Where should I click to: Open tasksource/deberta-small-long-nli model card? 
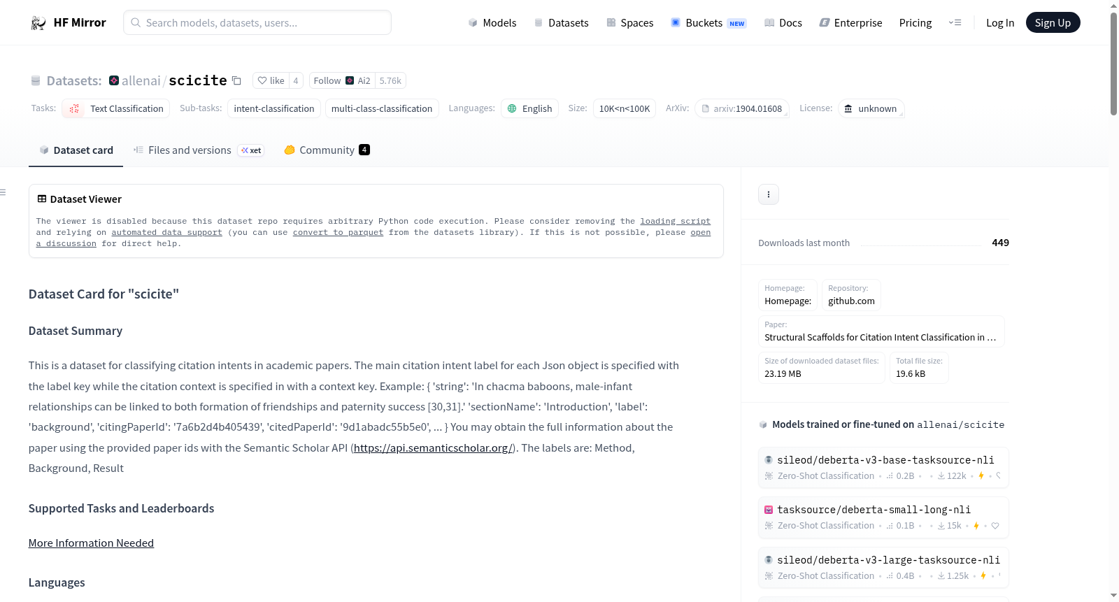(x=883, y=517)
